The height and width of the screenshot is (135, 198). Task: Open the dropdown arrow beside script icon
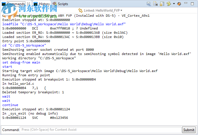pos(174,4)
